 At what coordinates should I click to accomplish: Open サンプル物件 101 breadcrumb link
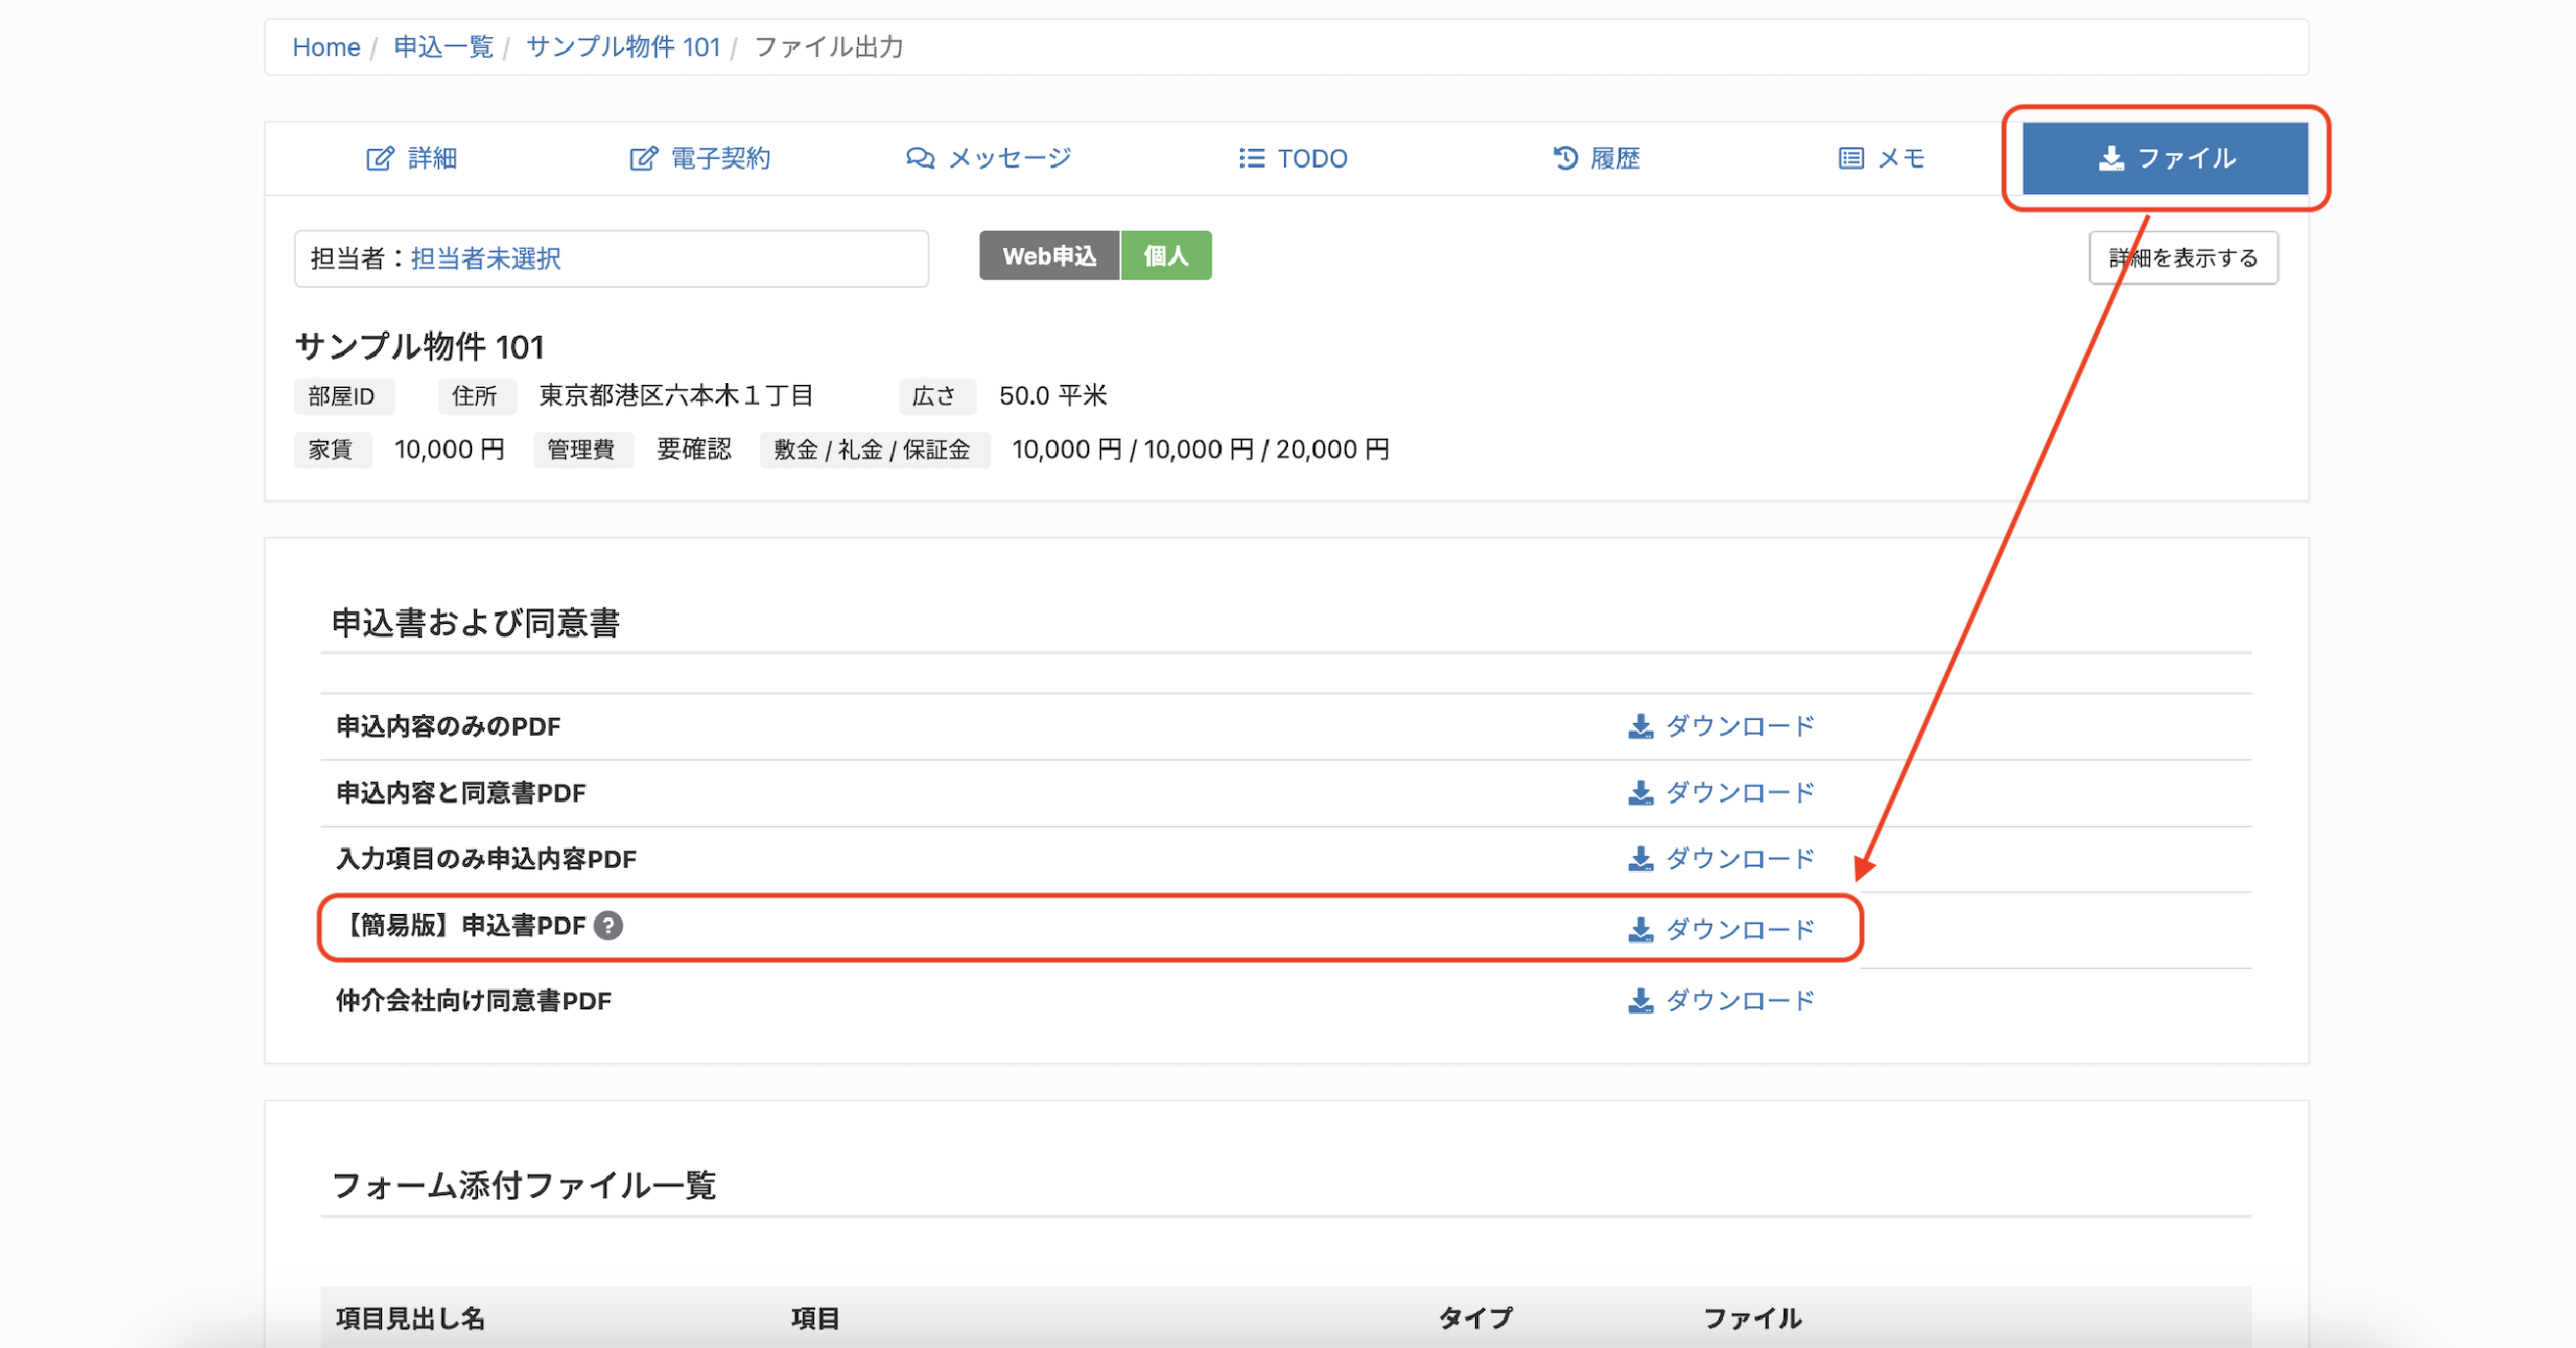tap(623, 47)
